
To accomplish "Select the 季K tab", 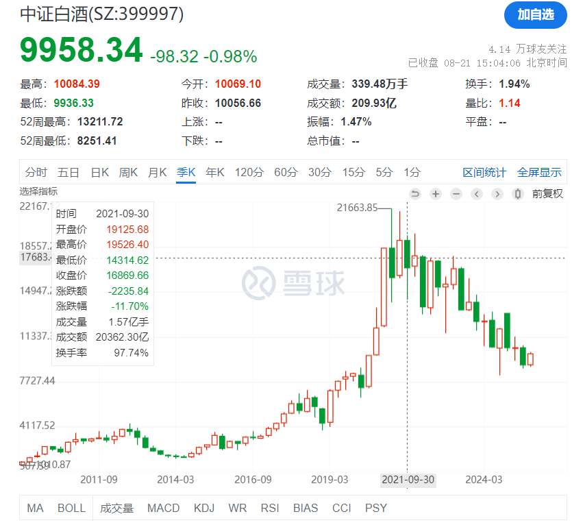I will point(186,172).
